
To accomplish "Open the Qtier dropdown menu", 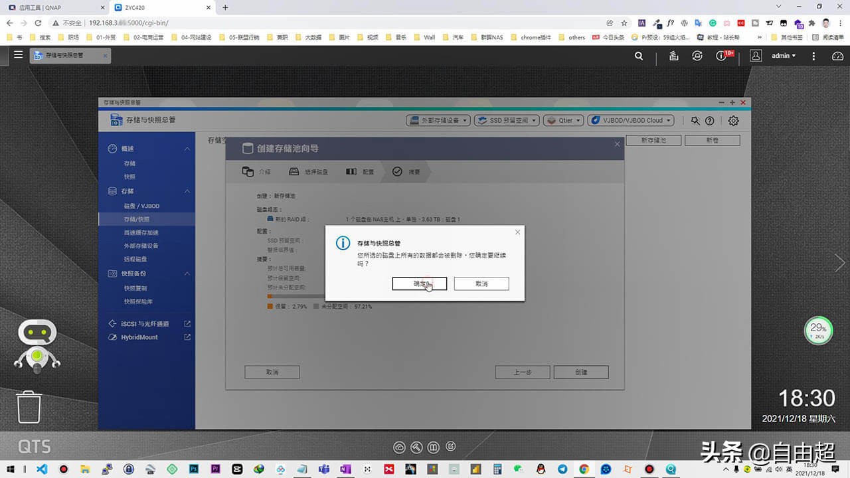I will pyautogui.click(x=563, y=120).
